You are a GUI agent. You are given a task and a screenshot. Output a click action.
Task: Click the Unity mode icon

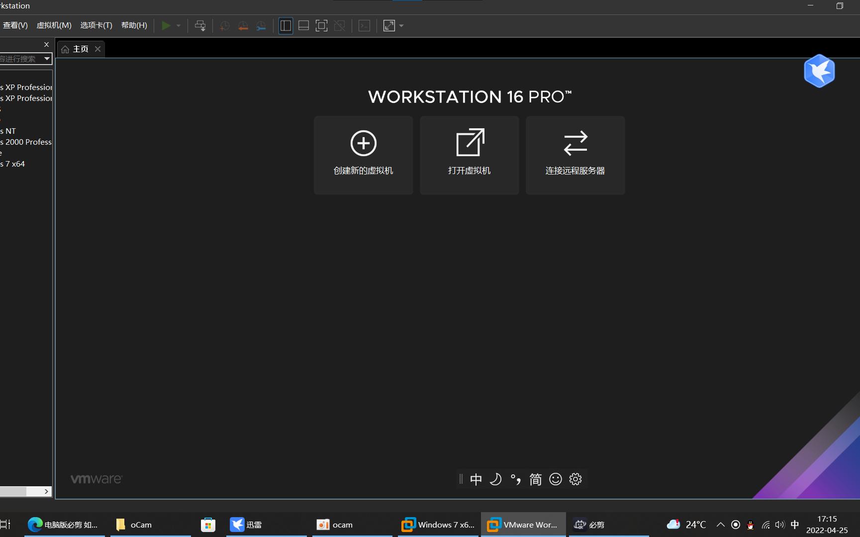tap(340, 26)
